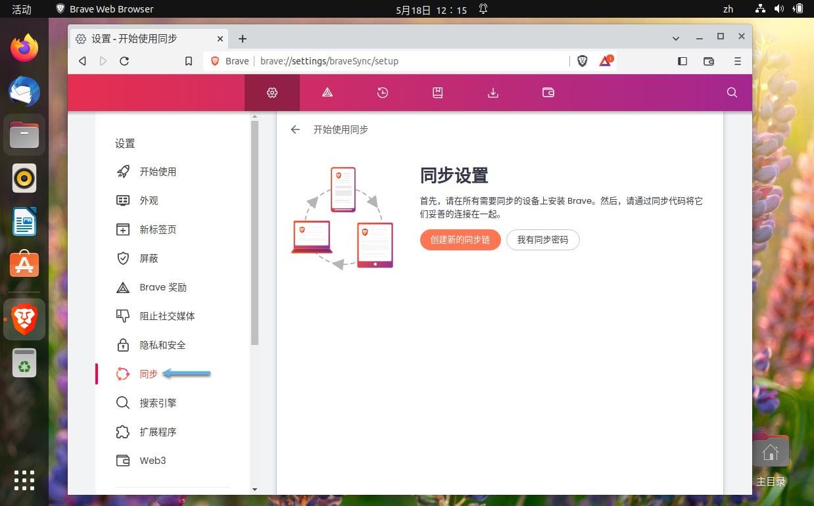This screenshot has width=814, height=506.
Task: Open the Wallet tab icon in the toolbar
Action: [548, 93]
